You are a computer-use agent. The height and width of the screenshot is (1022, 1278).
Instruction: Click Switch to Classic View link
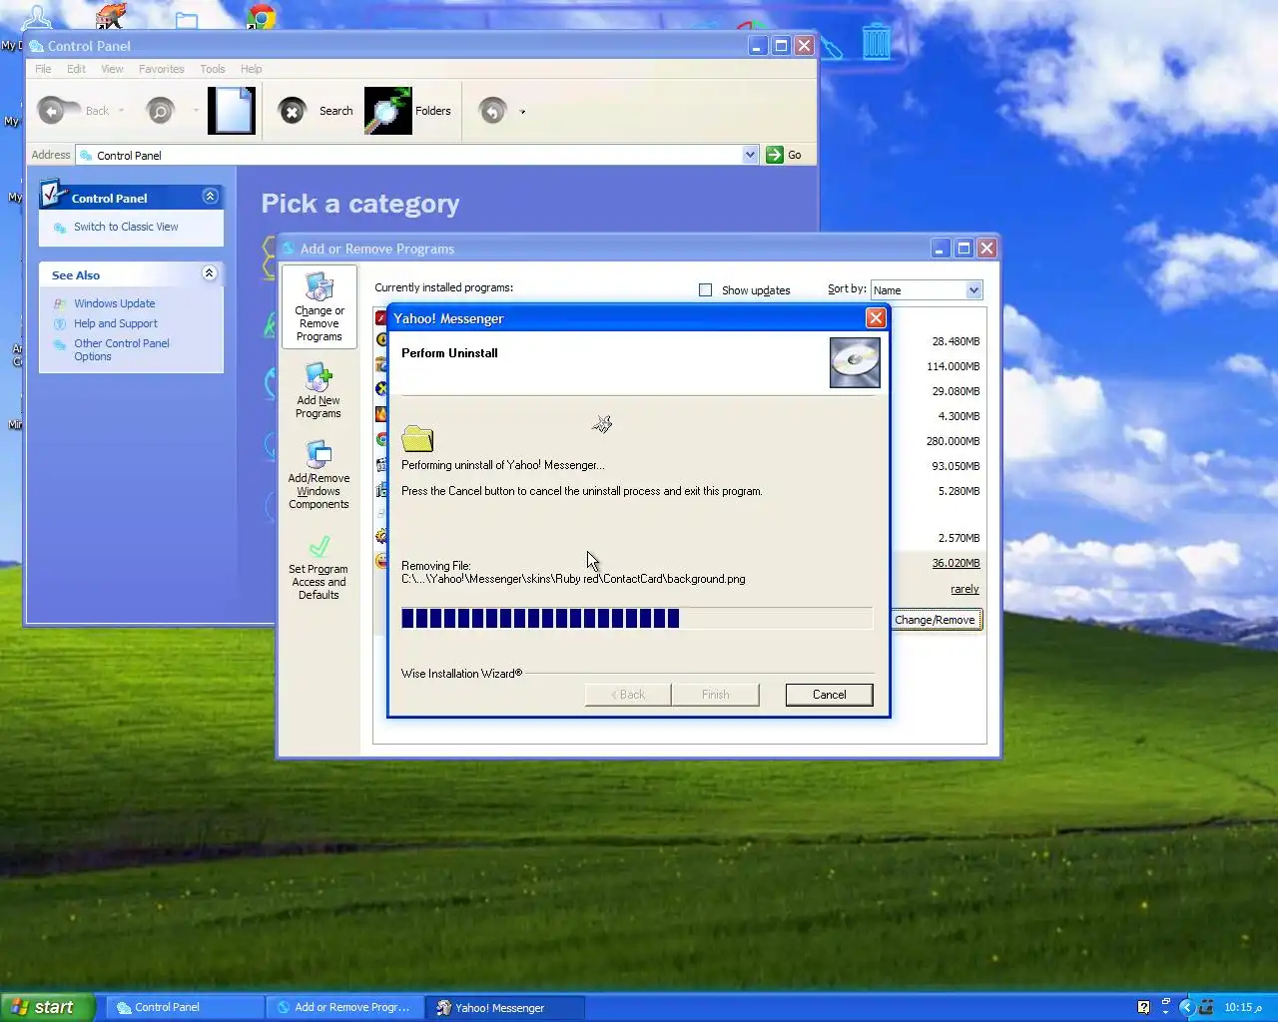126,227
